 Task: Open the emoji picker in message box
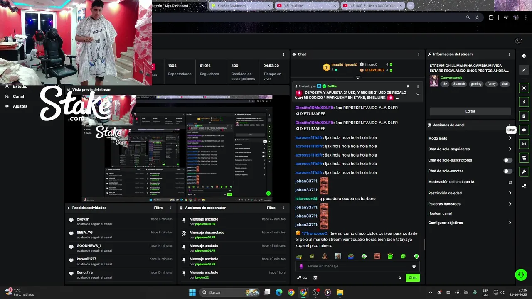[x=414, y=266]
